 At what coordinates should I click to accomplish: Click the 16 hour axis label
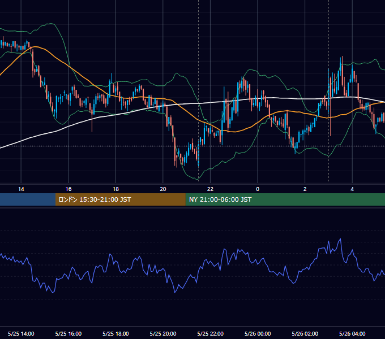(x=69, y=189)
